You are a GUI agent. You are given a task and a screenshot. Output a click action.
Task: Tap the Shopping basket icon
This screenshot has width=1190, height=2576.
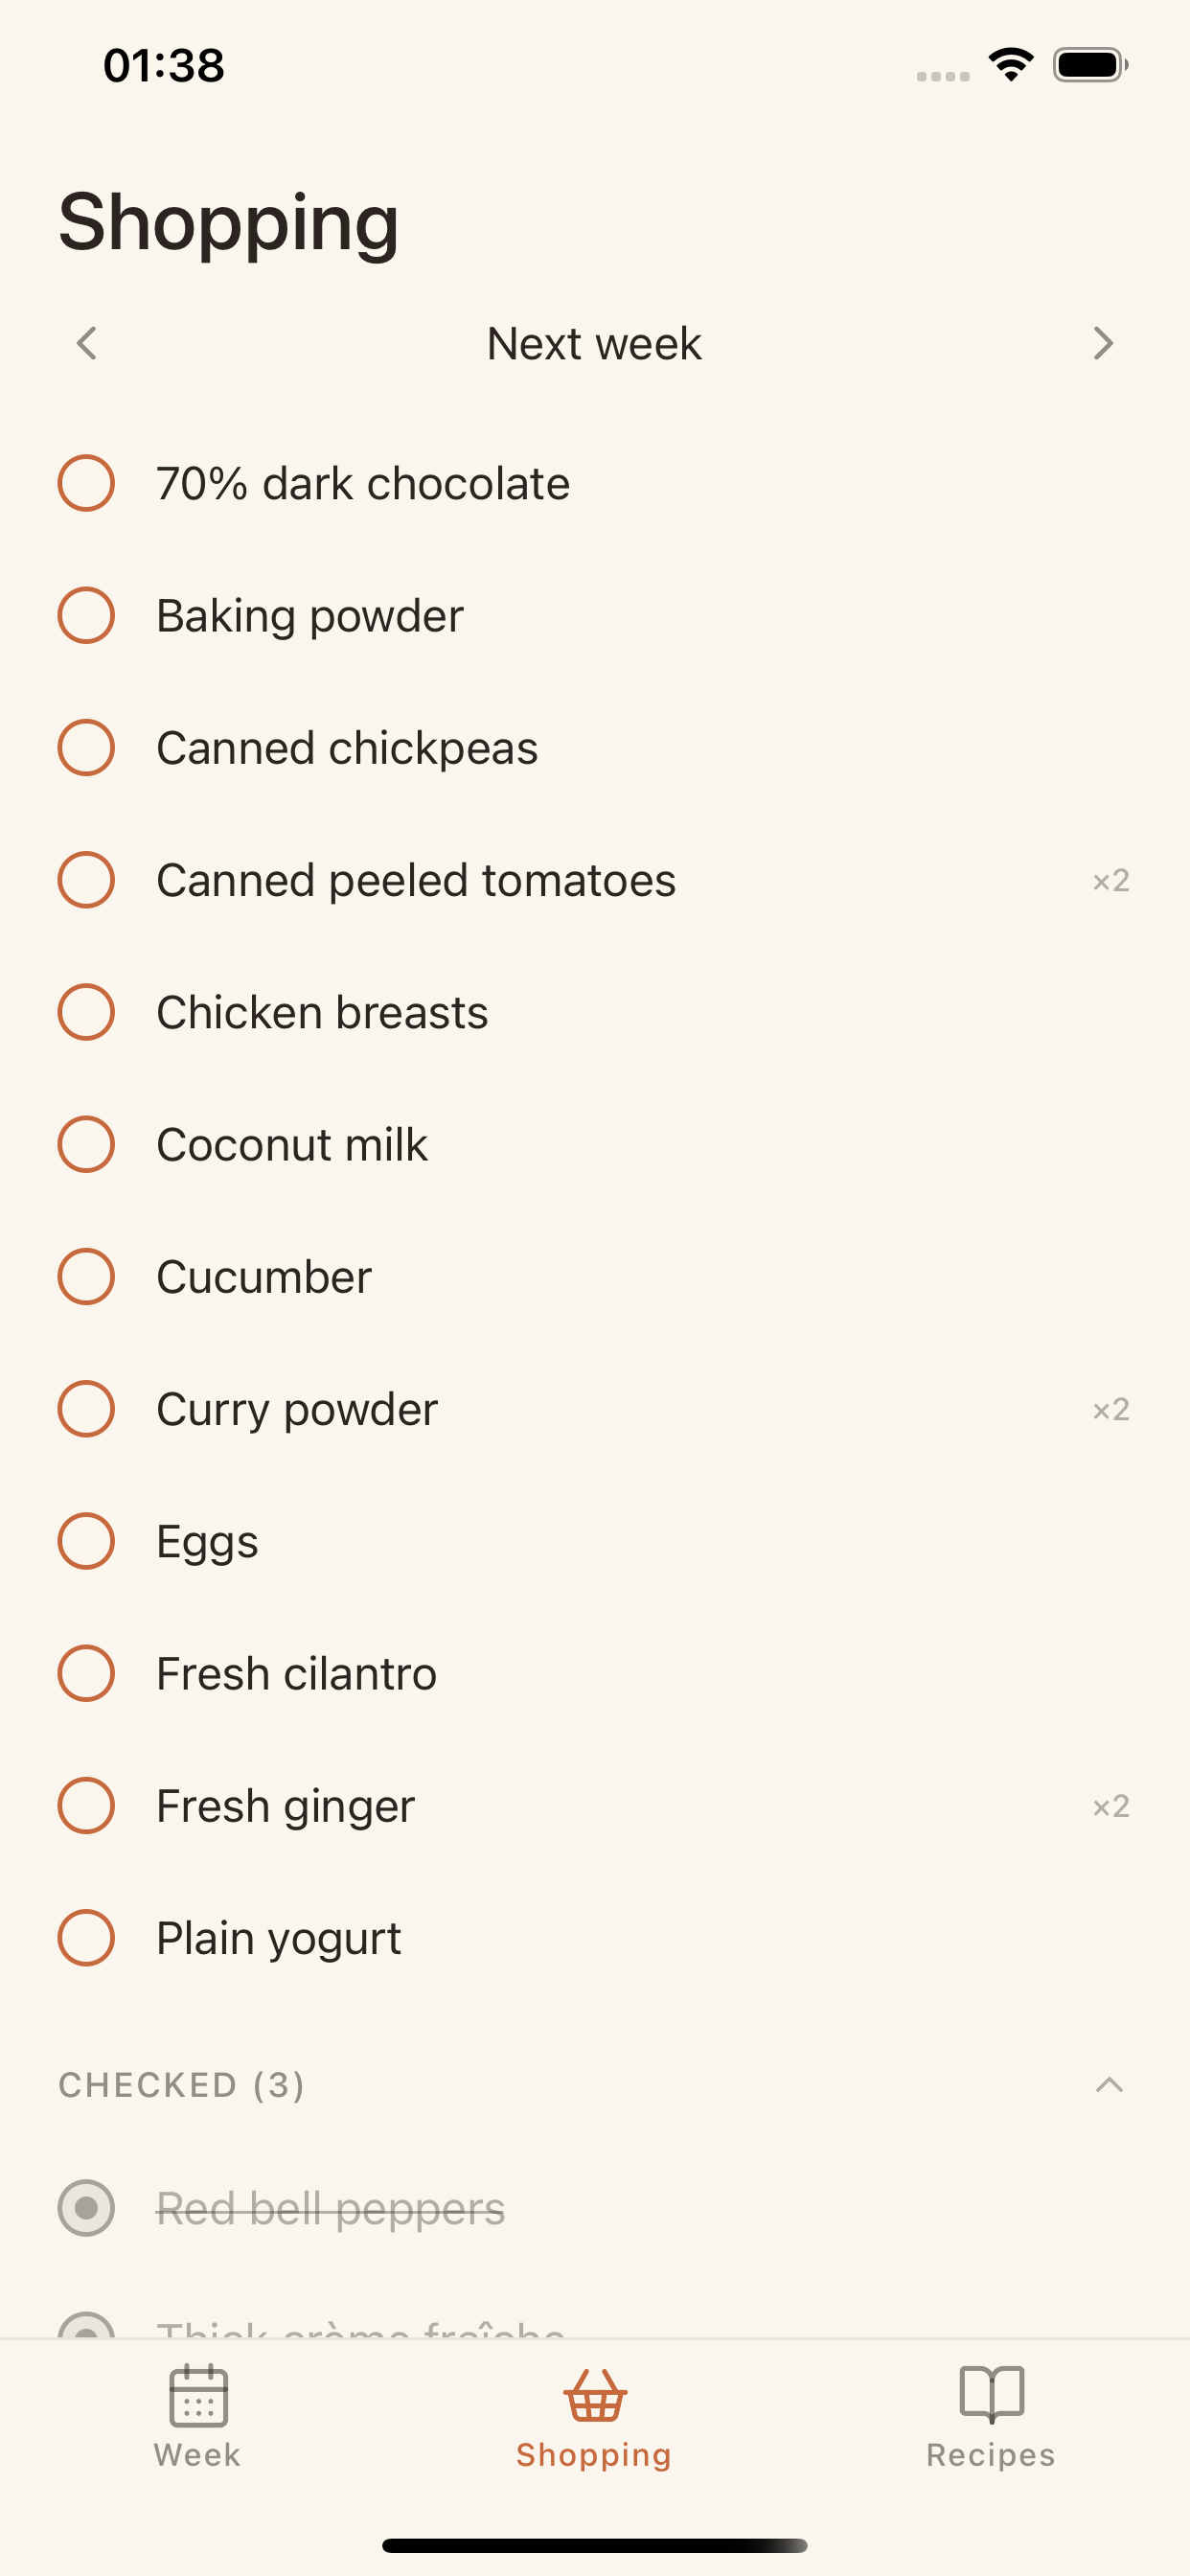coord(595,2395)
